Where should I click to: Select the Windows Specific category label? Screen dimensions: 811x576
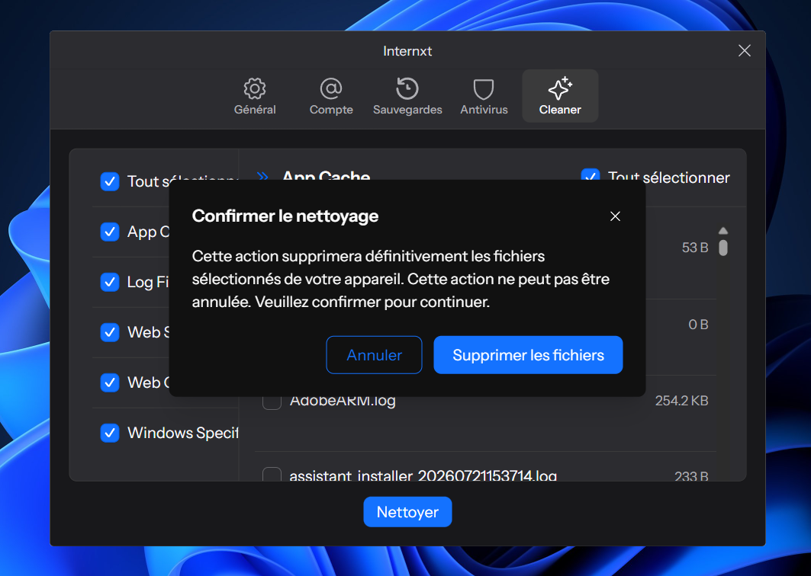point(182,433)
